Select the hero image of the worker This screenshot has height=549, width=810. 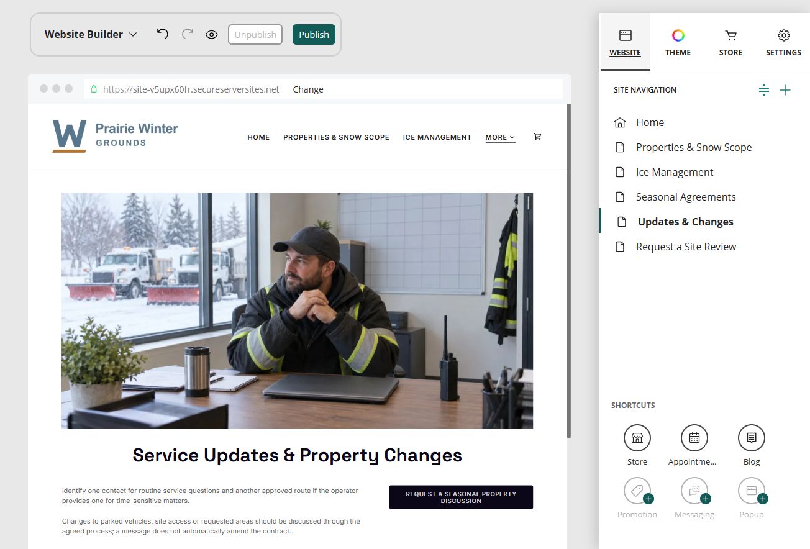pos(297,311)
